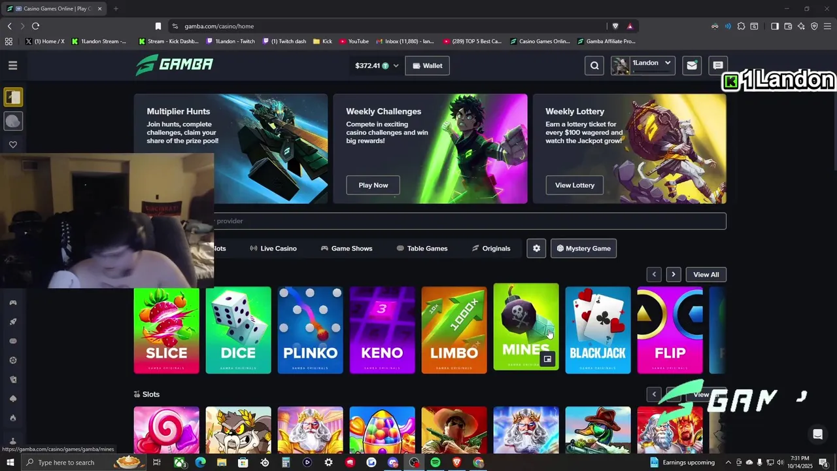Click View All for Originals
This screenshot has height=471, width=837.
[706, 275]
